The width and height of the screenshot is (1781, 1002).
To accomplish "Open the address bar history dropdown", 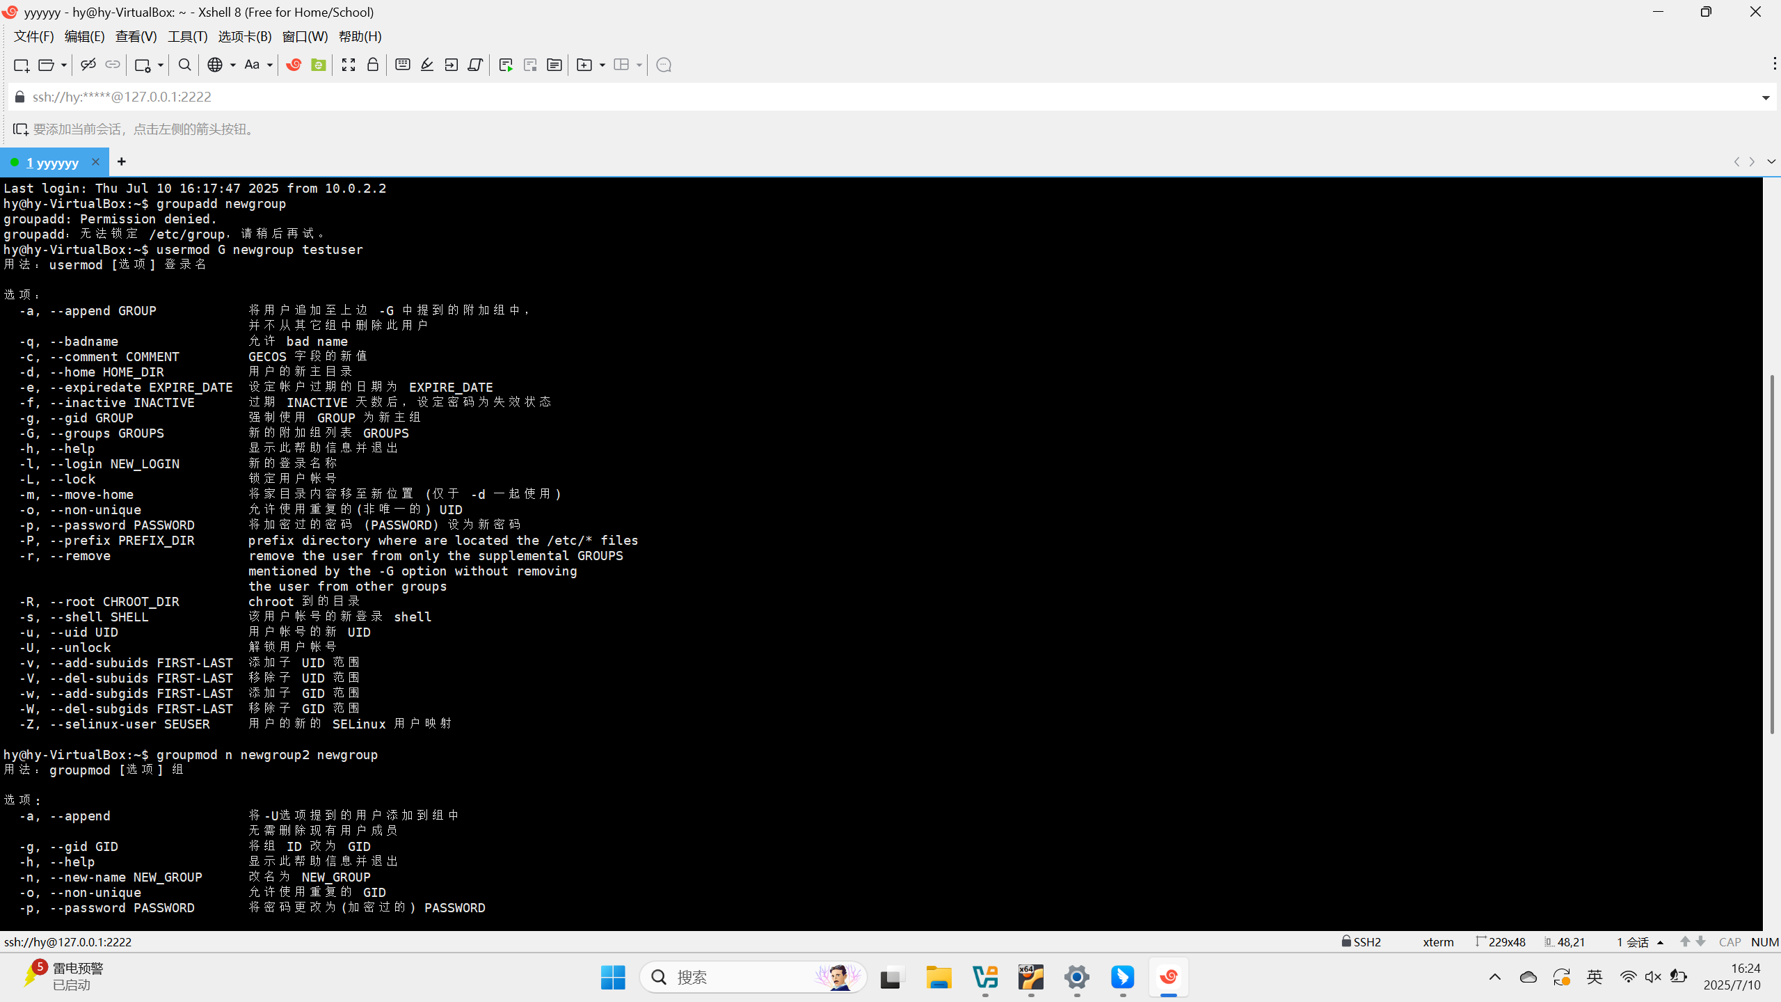I will tap(1766, 97).
